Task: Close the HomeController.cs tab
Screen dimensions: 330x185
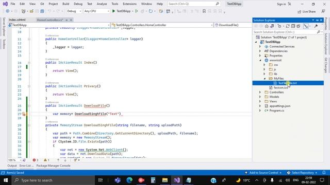Action: point(71,20)
